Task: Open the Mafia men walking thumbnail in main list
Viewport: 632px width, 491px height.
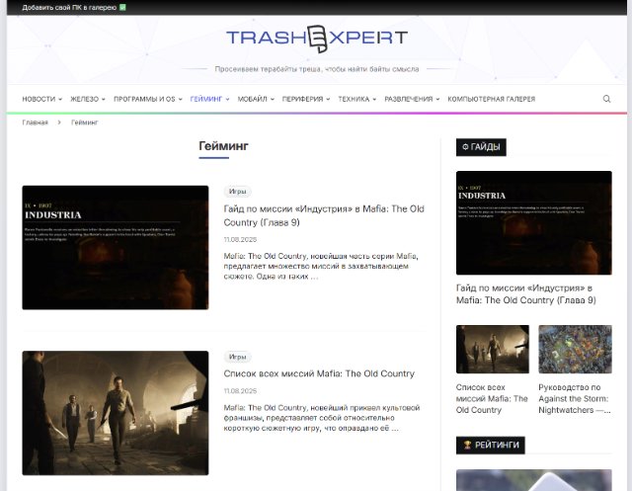Action: tap(116, 413)
